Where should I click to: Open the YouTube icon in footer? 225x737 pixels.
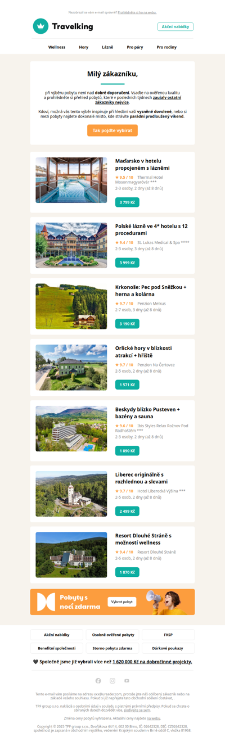(127, 681)
